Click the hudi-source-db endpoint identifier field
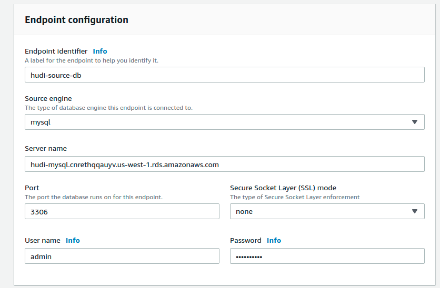Viewport: 440px width, 288px height. [x=224, y=75]
